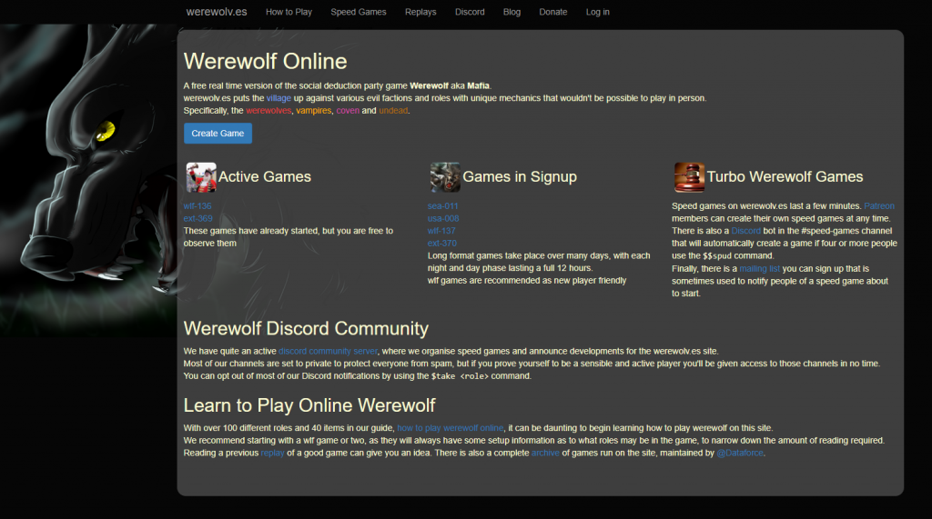Click the Active Games heading text

click(x=265, y=177)
